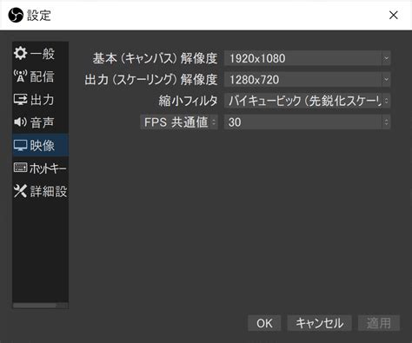The width and height of the screenshot is (412, 343).
Task: Click the 基本 (キャンバス) 解像度 label
Action: coord(155,58)
